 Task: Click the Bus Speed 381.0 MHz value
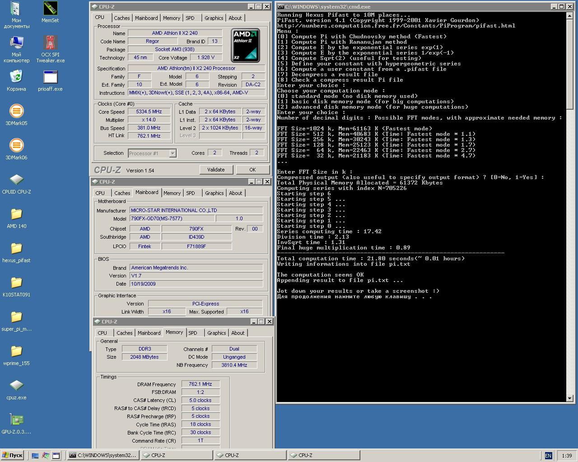(149, 128)
